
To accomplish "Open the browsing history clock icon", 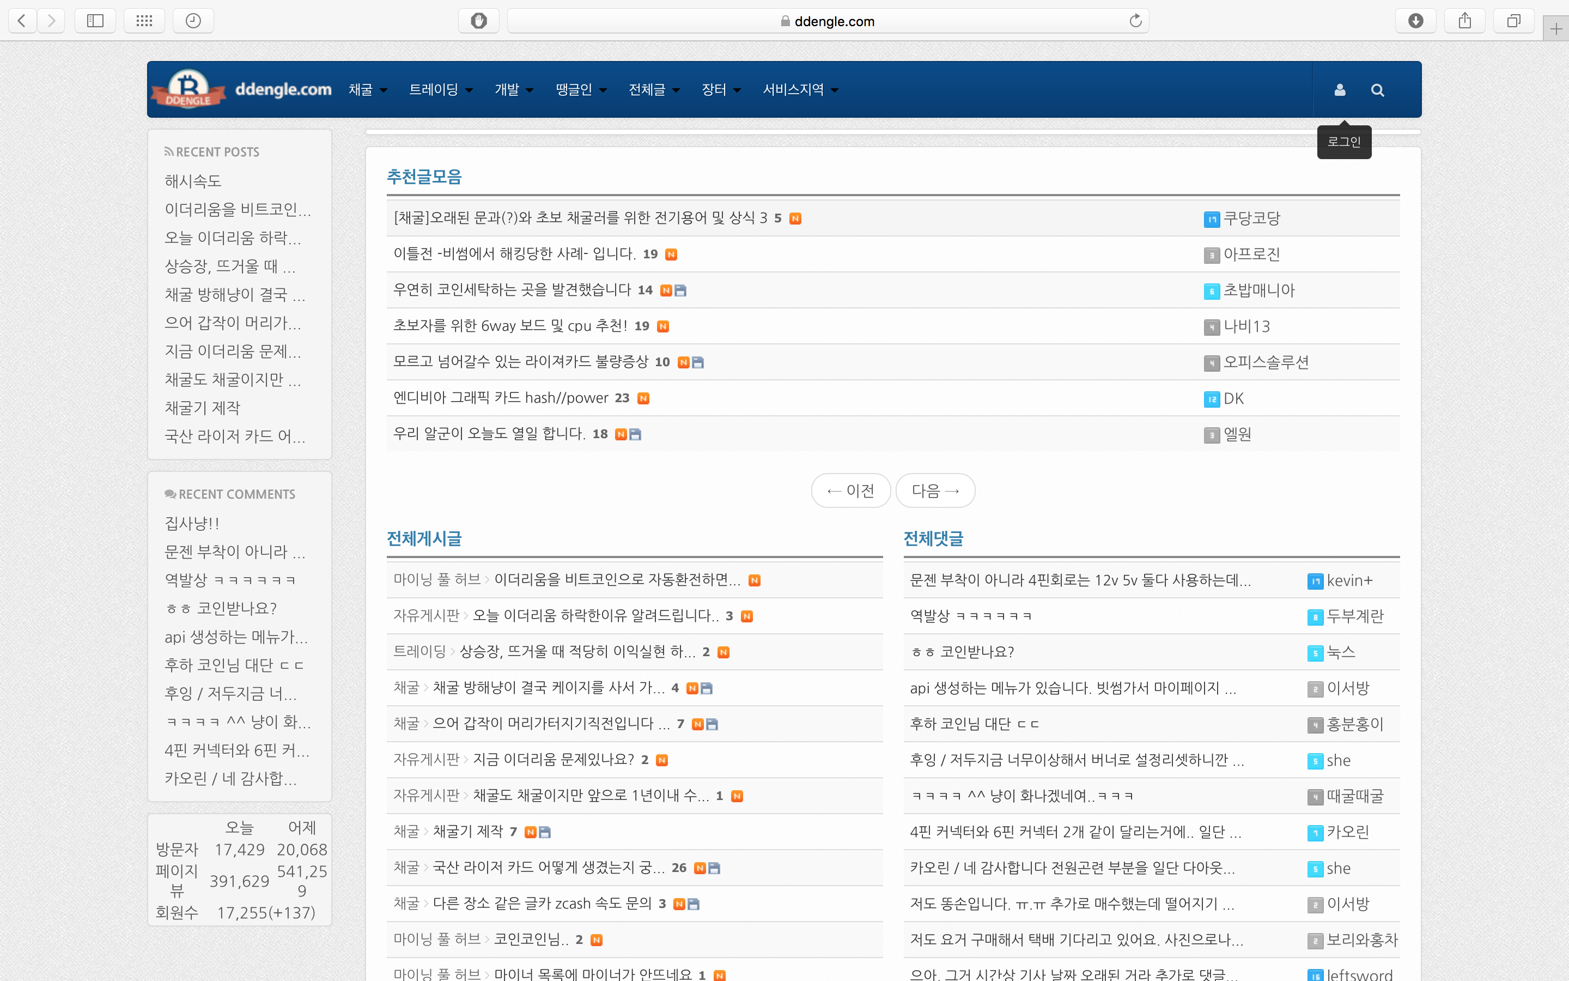I will 193,21.
